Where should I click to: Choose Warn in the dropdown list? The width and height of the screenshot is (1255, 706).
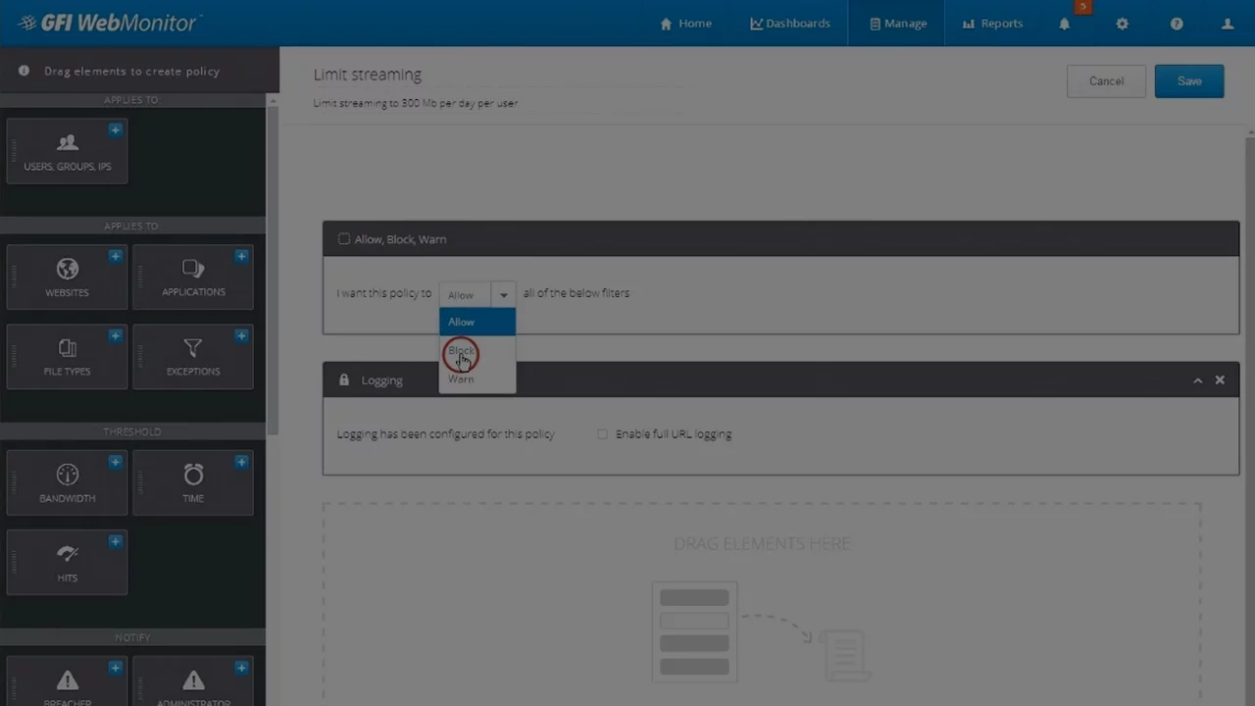point(477,378)
